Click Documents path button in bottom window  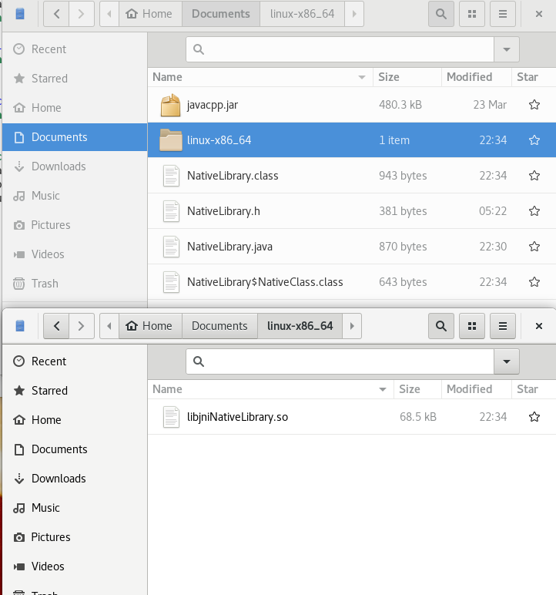[x=219, y=326]
